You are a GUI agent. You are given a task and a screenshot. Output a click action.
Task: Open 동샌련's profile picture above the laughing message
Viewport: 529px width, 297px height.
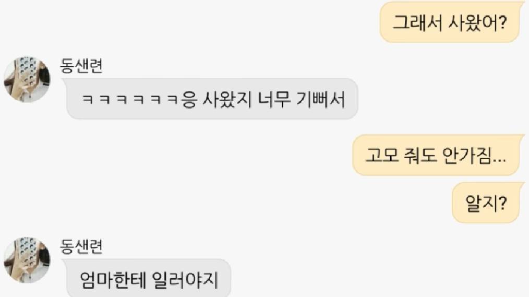click(27, 79)
